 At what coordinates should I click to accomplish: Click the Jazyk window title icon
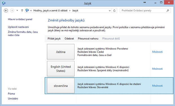click(4, 3)
